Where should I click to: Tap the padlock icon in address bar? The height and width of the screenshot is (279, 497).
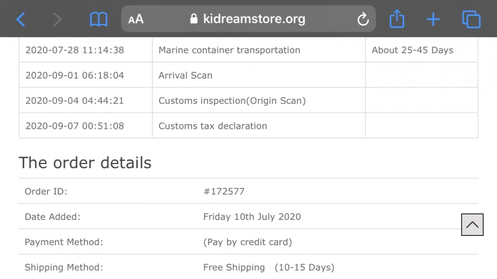[x=194, y=19]
